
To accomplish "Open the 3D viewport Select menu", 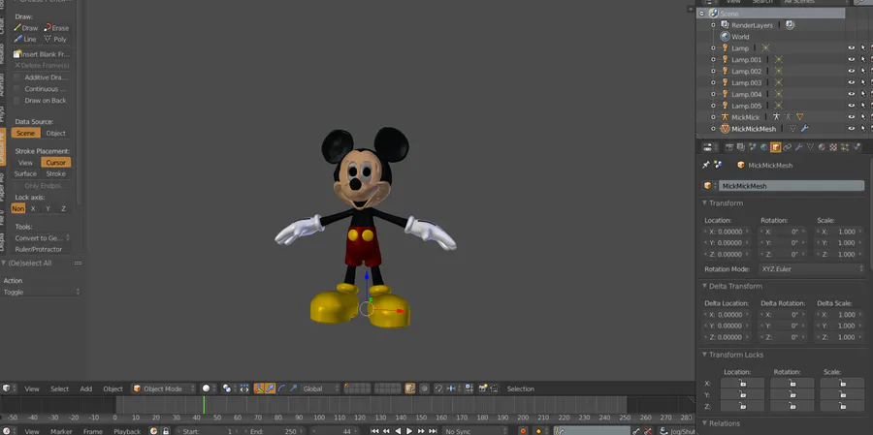I will click(x=59, y=388).
